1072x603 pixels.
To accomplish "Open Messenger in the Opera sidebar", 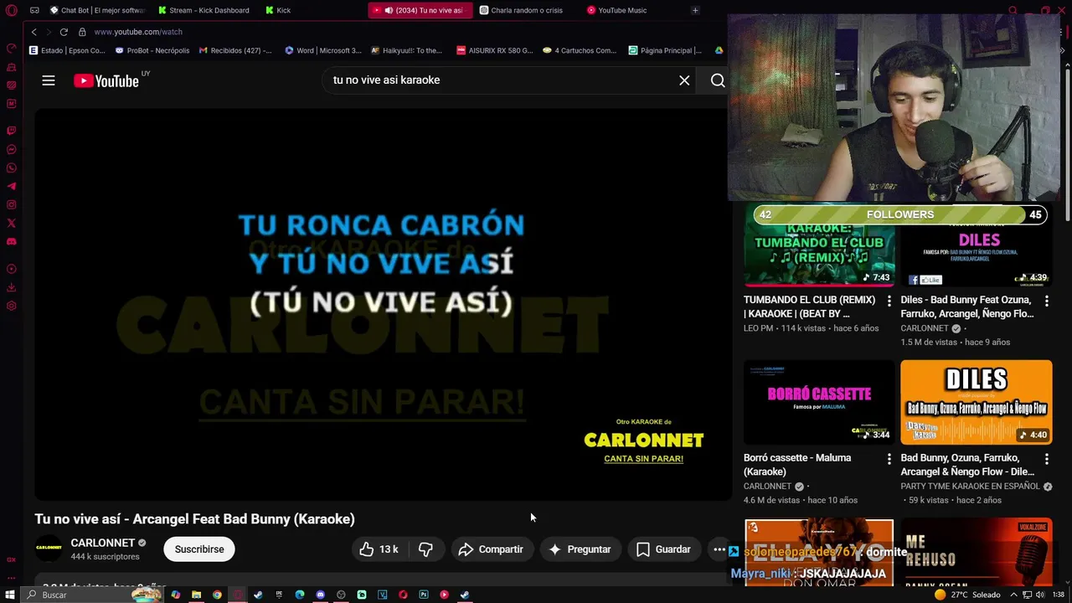I will click(x=11, y=150).
